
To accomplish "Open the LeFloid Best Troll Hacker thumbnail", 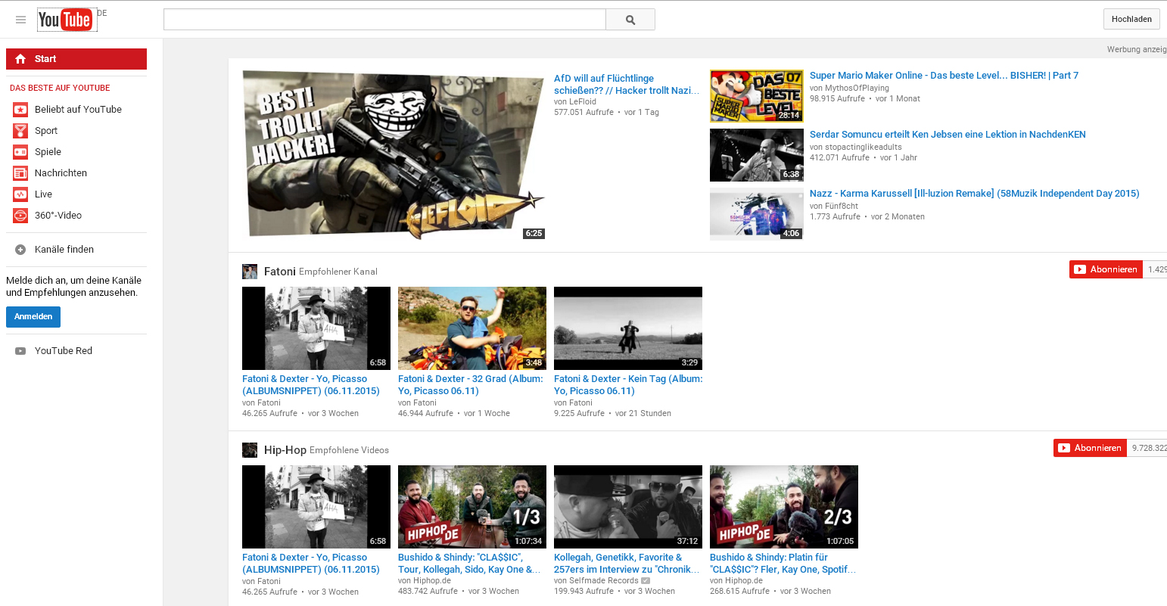I will [x=394, y=155].
